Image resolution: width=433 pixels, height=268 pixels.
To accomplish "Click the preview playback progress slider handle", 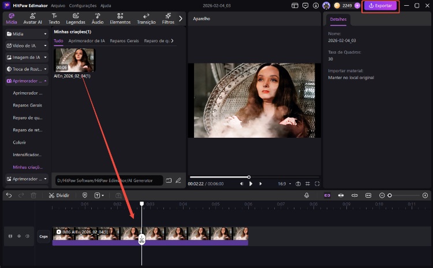I will tap(249, 177).
